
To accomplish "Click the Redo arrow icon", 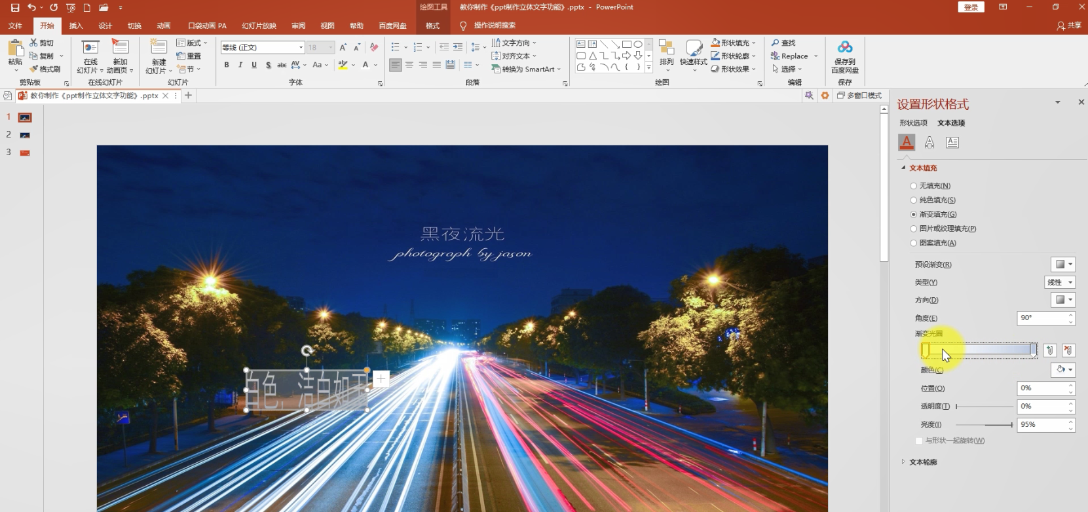I will [x=54, y=7].
